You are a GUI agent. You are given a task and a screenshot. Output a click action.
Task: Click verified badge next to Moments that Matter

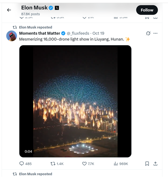[x=64, y=33]
